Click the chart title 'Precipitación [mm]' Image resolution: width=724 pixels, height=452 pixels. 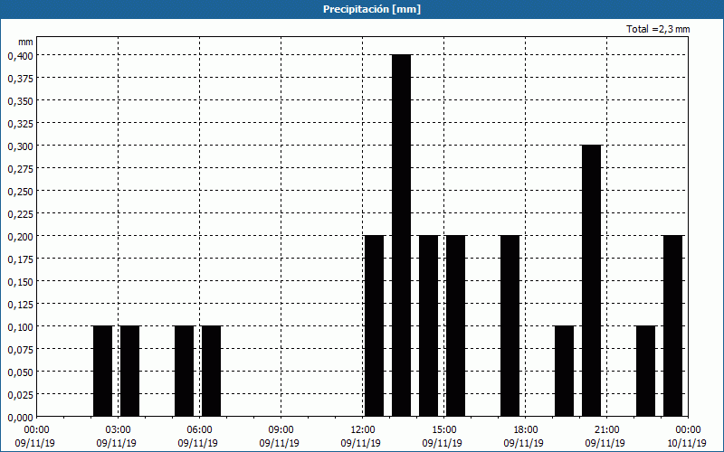tap(372, 9)
